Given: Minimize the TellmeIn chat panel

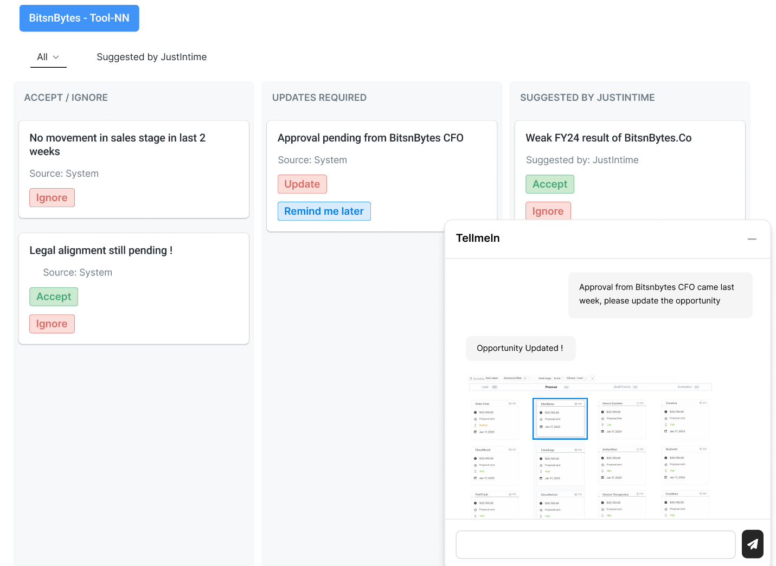Looking at the screenshot, I should click(x=752, y=239).
